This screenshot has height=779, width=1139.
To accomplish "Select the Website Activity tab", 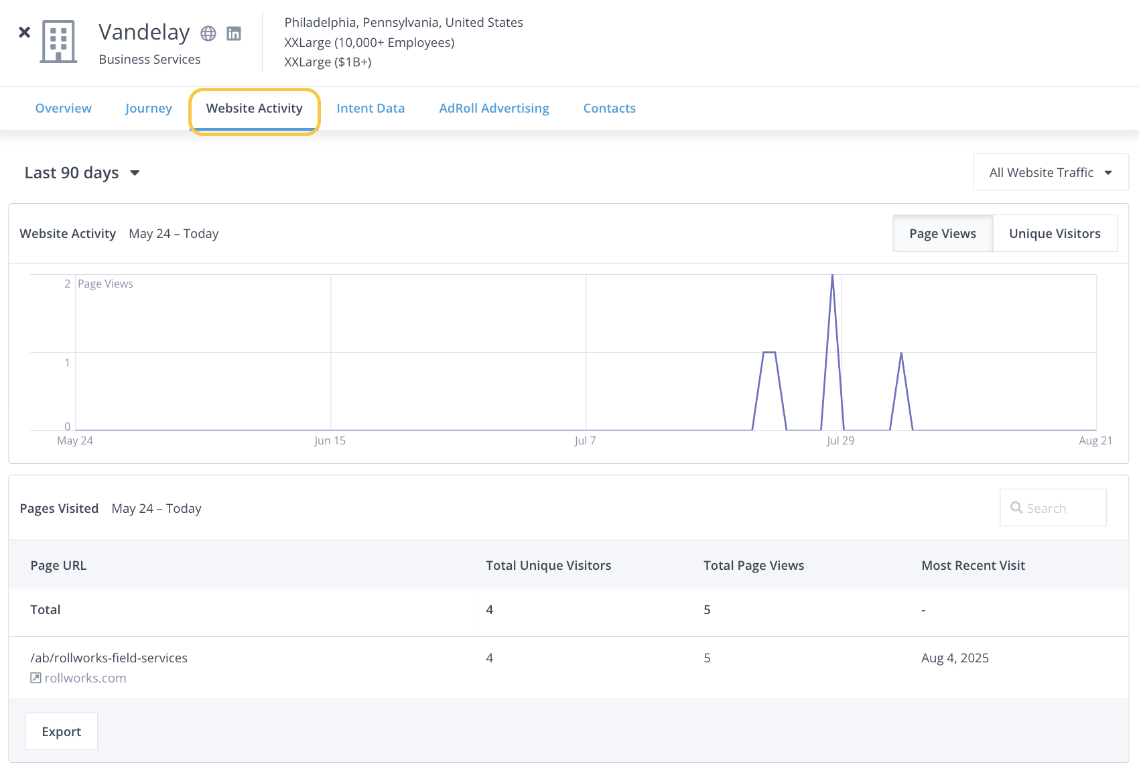I will 254,108.
